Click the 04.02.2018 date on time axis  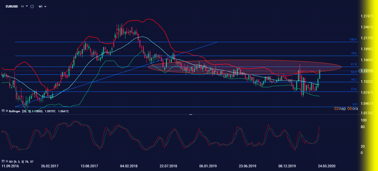(x=129, y=166)
